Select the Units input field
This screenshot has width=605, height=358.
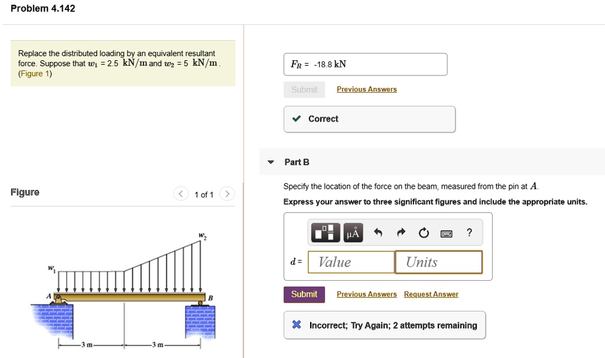pyautogui.click(x=438, y=262)
